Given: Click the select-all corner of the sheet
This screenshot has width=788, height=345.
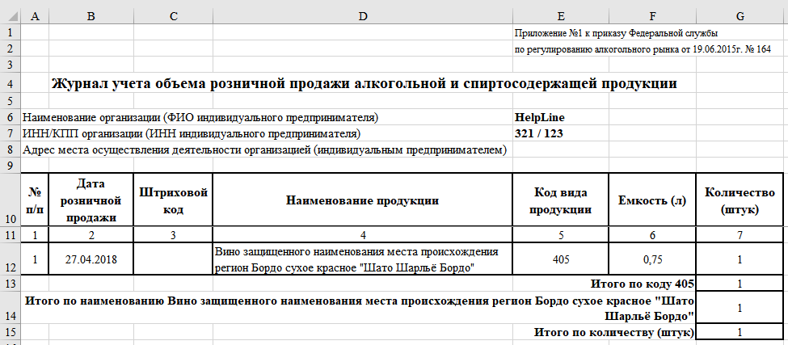Looking at the screenshot, I should pyautogui.click(x=10, y=16).
